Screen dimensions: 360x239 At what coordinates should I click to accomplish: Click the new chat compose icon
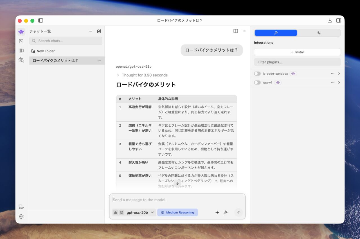pos(99,31)
